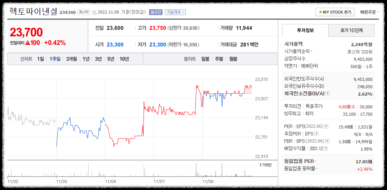
Task: Click the 52주최고 value 33,100
Action: [x=349, y=114]
